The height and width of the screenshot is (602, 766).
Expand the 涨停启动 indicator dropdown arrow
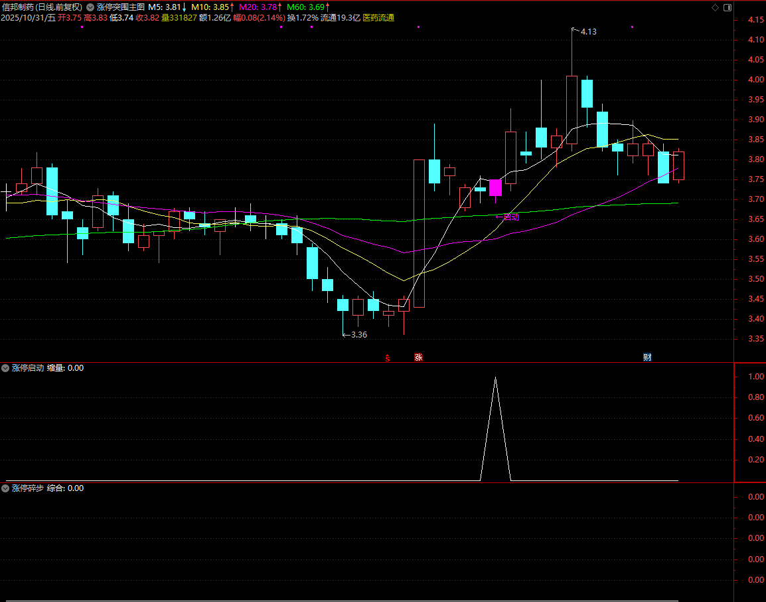(5, 367)
